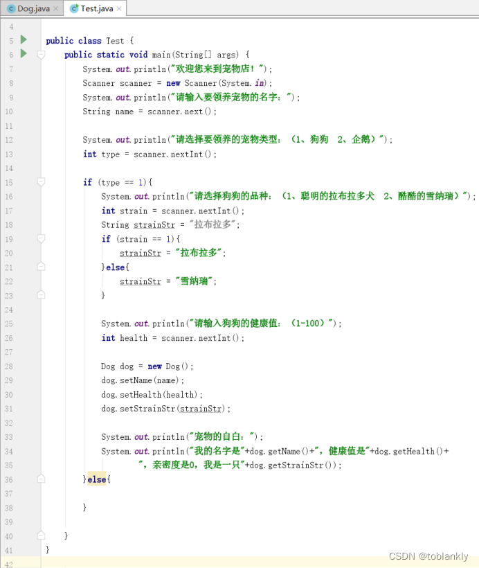This screenshot has width=479, height=568.
Task: Click 'public class Test {' text
Action: 90,41
